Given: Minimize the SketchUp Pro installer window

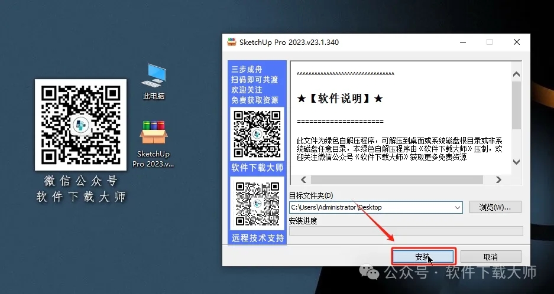Looking at the screenshot, I should pyautogui.click(x=463, y=42).
